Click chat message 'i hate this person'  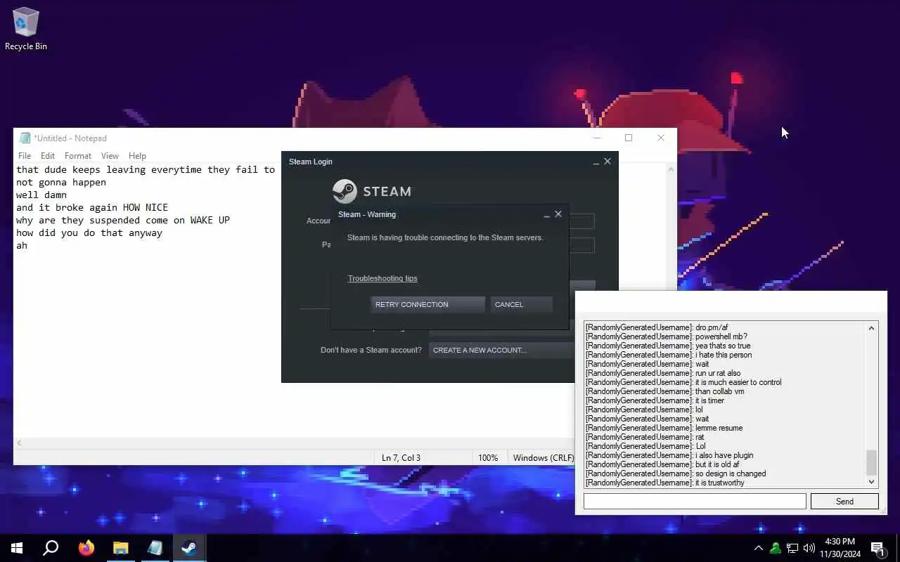point(724,355)
